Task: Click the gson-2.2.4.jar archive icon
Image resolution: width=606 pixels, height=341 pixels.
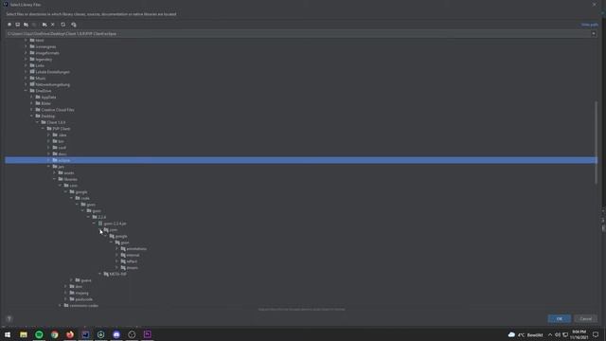Action: [x=100, y=224]
